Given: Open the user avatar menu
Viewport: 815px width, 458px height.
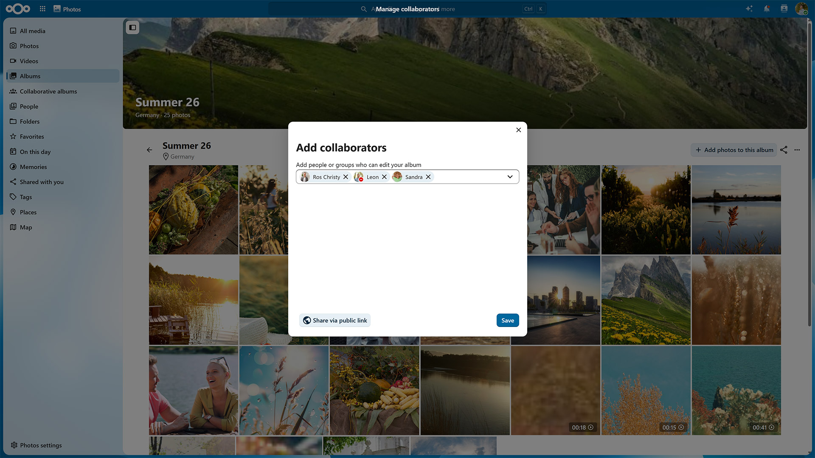Looking at the screenshot, I should pyautogui.click(x=801, y=9).
